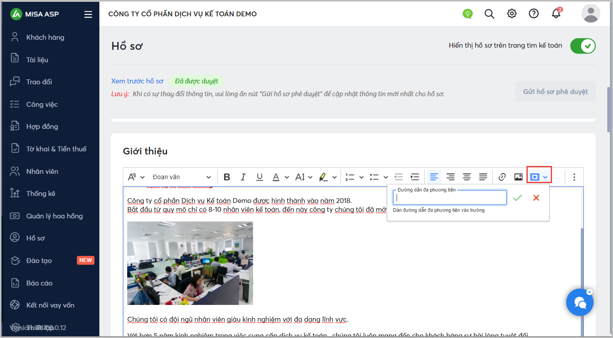
Task: Open the chat support bubble
Action: point(579,302)
